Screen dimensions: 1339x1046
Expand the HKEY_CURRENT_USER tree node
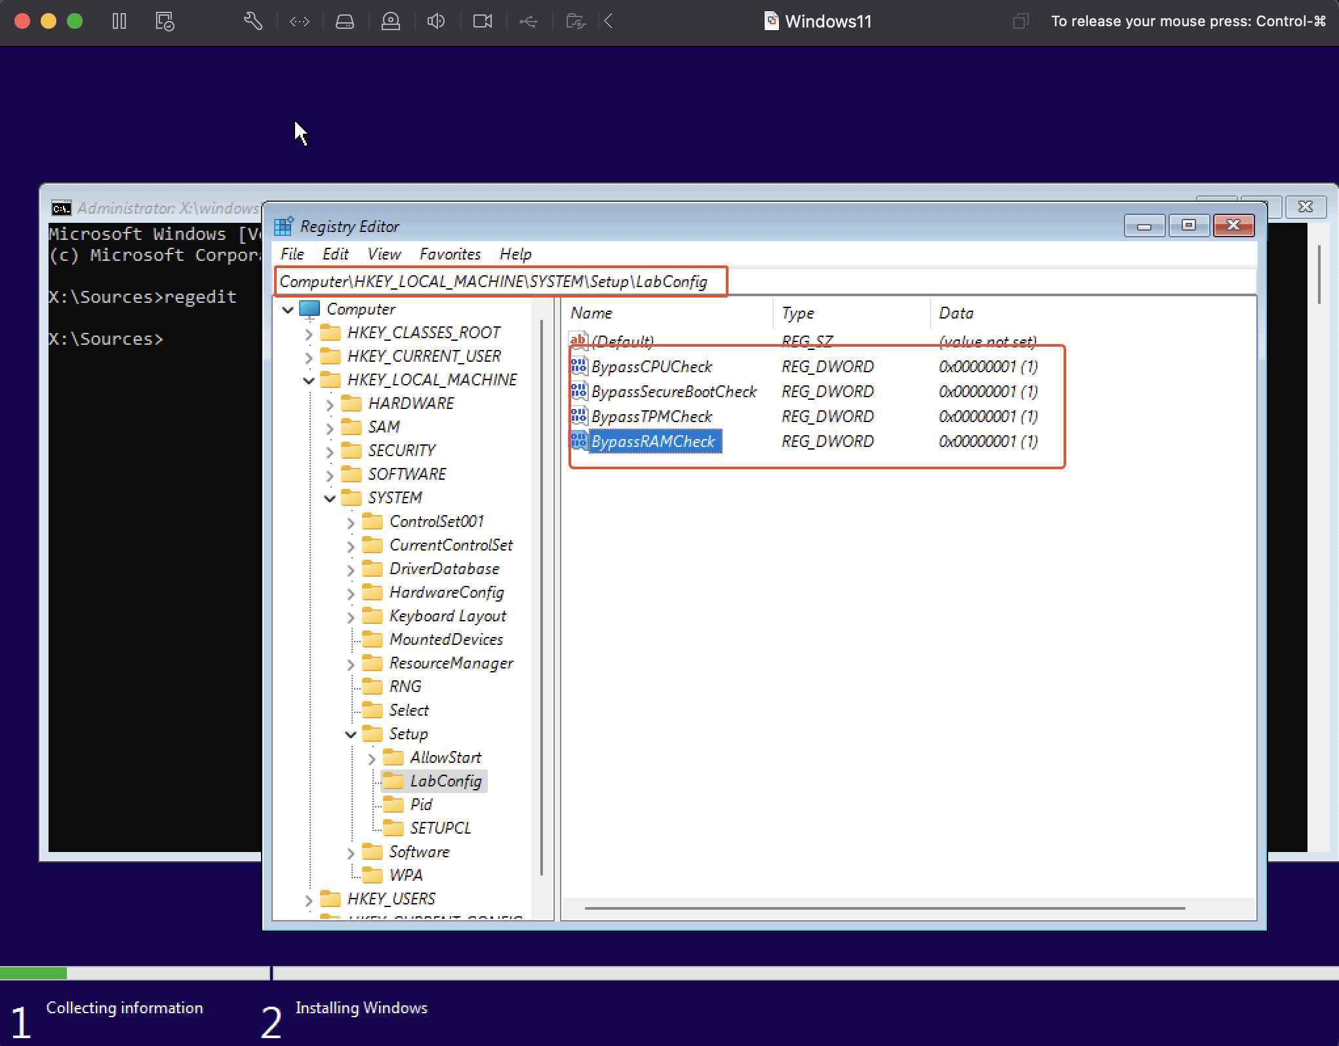pos(310,355)
